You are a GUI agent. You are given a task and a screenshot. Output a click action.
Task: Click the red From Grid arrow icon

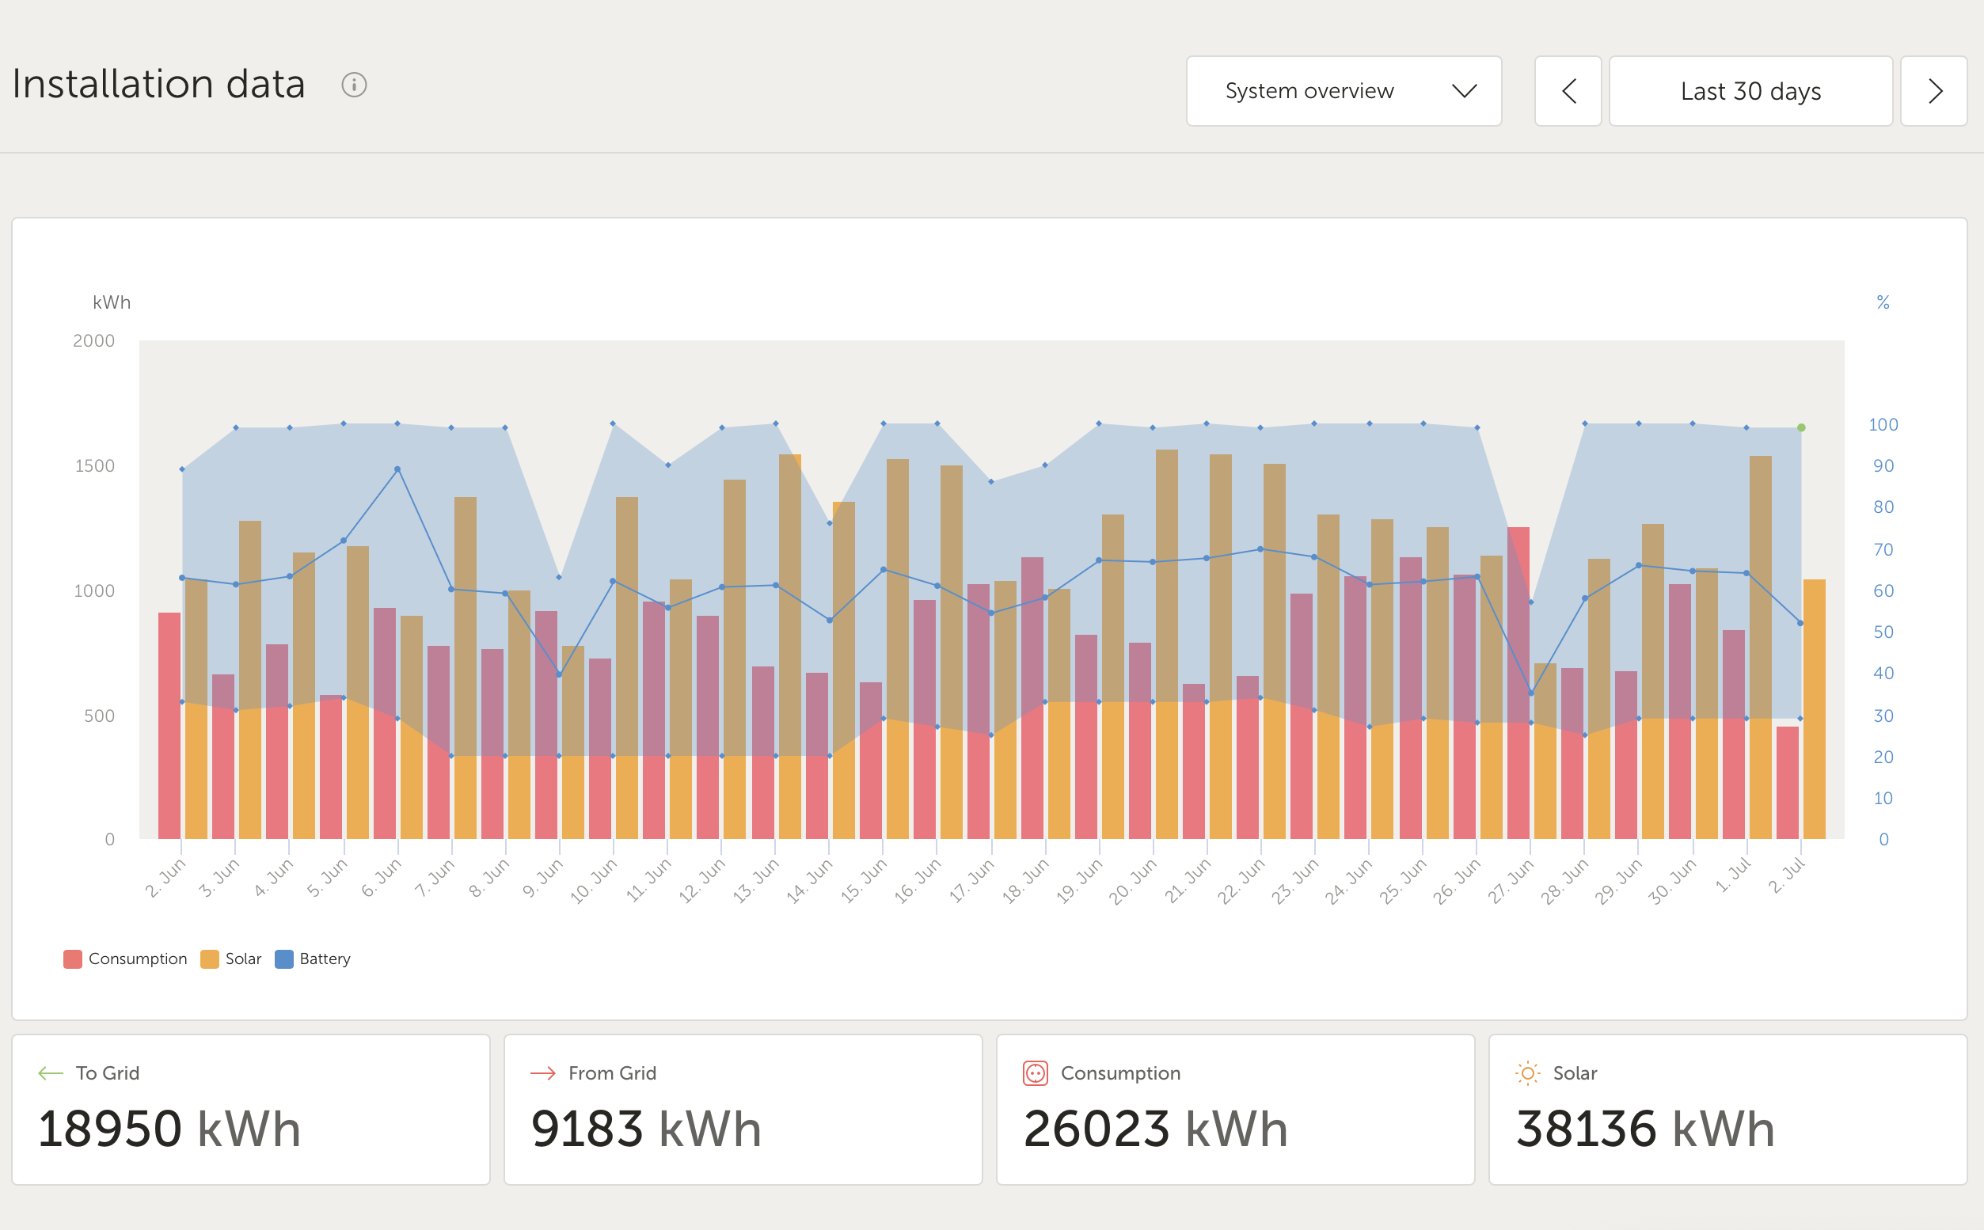coord(542,1073)
